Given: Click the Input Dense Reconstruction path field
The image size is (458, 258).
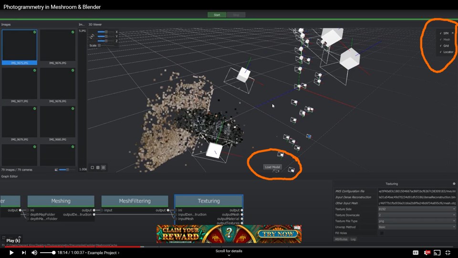Looking at the screenshot, I should coord(417,197).
